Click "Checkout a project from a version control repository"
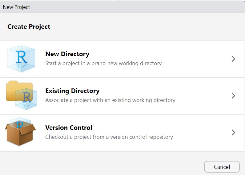 click(109, 137)
